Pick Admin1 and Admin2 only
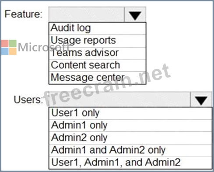The height and width of the screenshot is (172, 214). pyautogui.click(x=130, y=151)
